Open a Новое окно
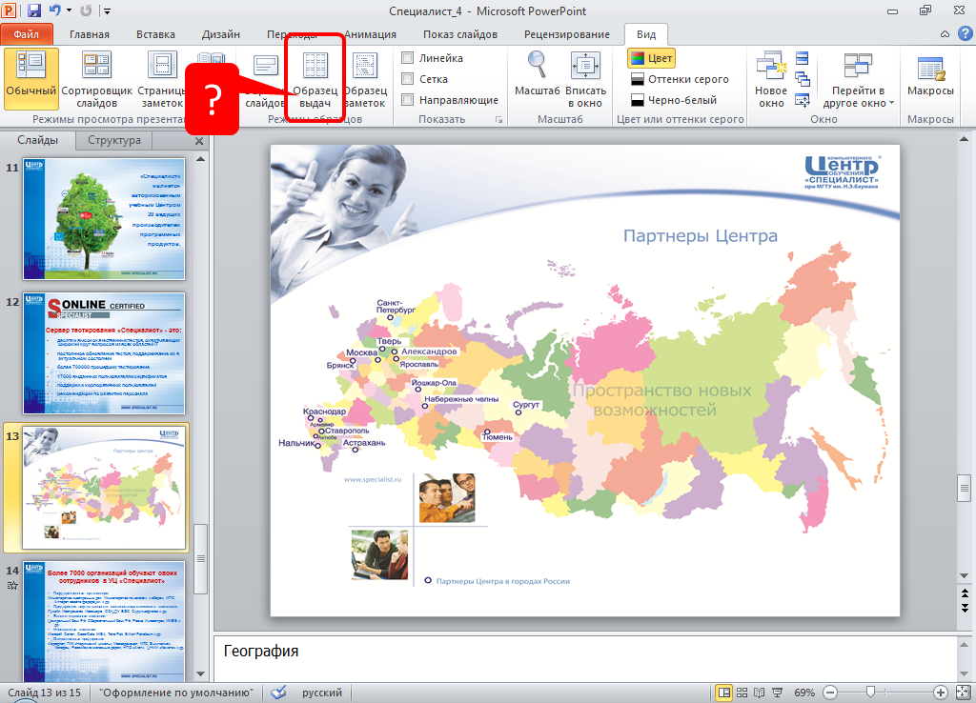976x703 pixels. point(770,80)
